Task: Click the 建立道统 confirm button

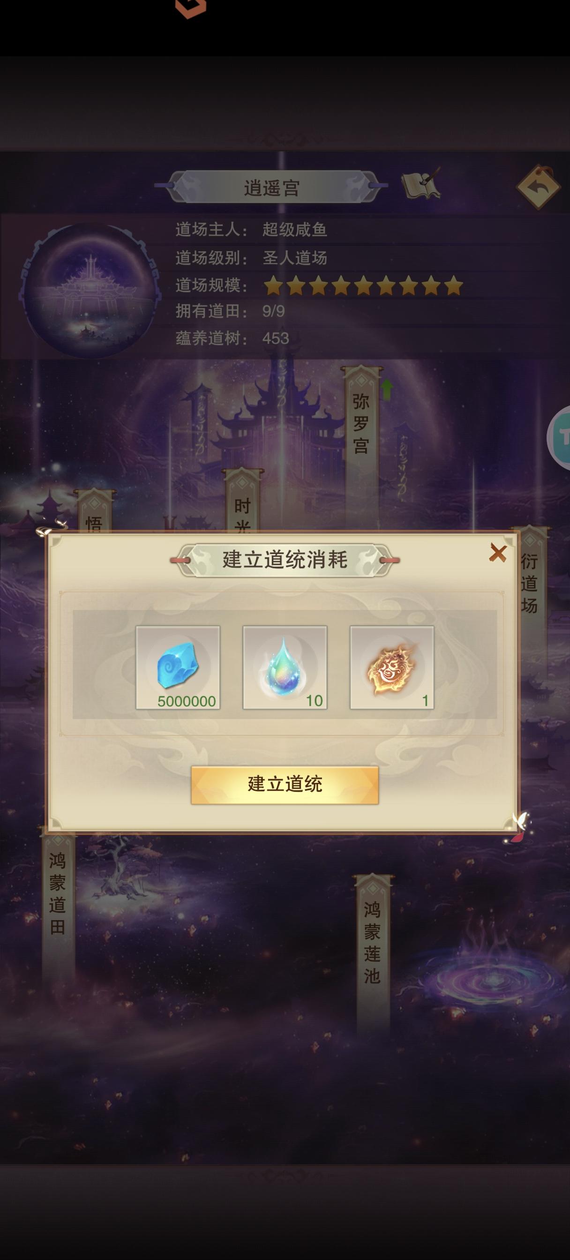Action: 285,785
